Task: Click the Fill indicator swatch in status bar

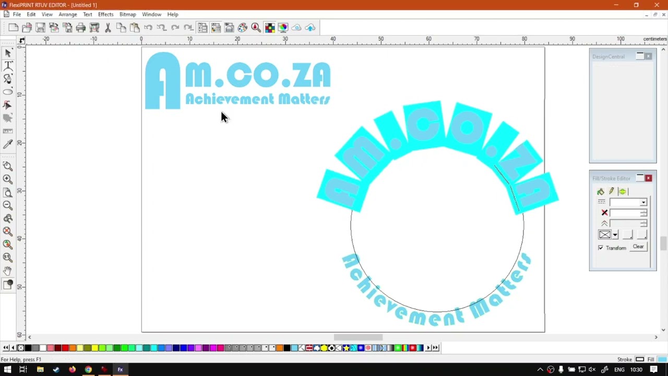Action: (x=662, y=359)
